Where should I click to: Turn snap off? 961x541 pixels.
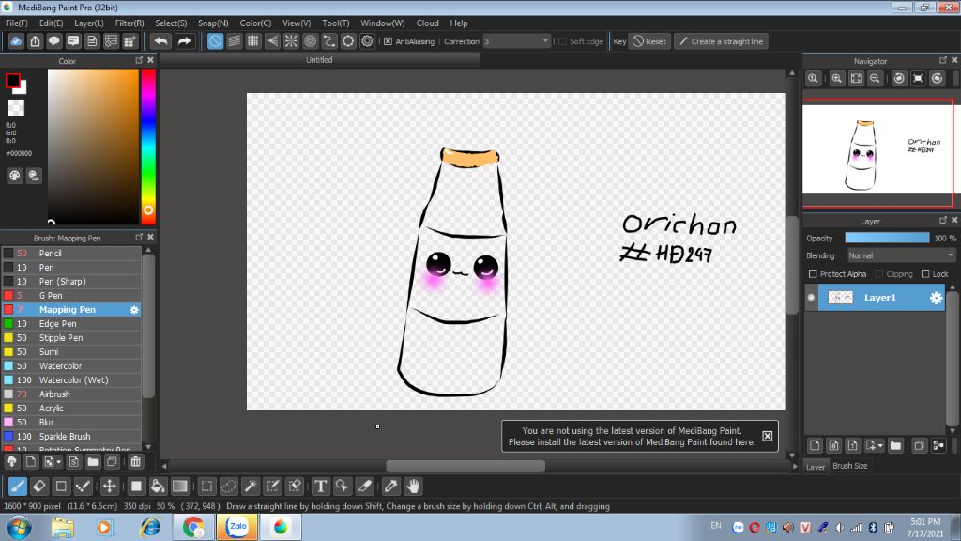tap(215, 41)
